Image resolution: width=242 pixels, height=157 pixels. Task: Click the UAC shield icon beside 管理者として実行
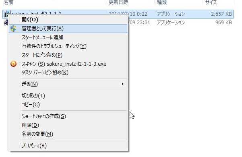[x=13, y=29]
